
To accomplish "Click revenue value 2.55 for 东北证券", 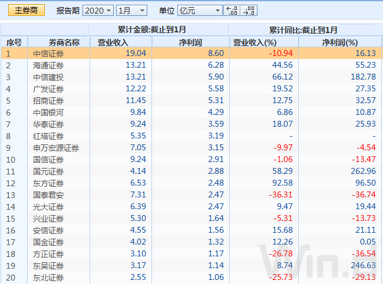I will 138,277.
